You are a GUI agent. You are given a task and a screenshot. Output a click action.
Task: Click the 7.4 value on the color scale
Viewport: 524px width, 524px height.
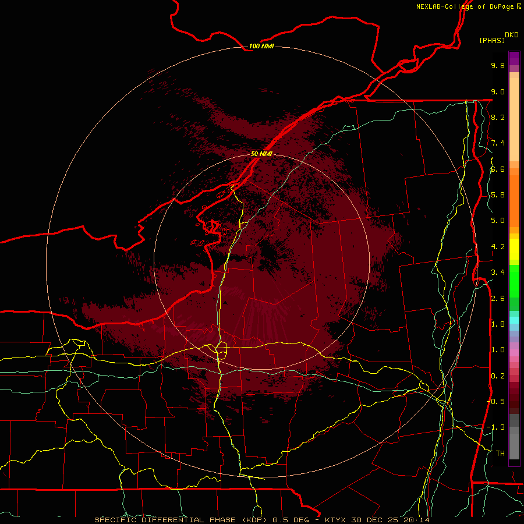[x=498, y=143]
